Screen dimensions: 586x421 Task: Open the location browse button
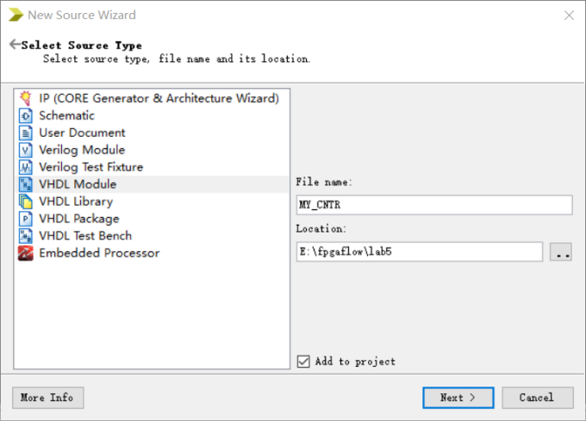point(561,251)
